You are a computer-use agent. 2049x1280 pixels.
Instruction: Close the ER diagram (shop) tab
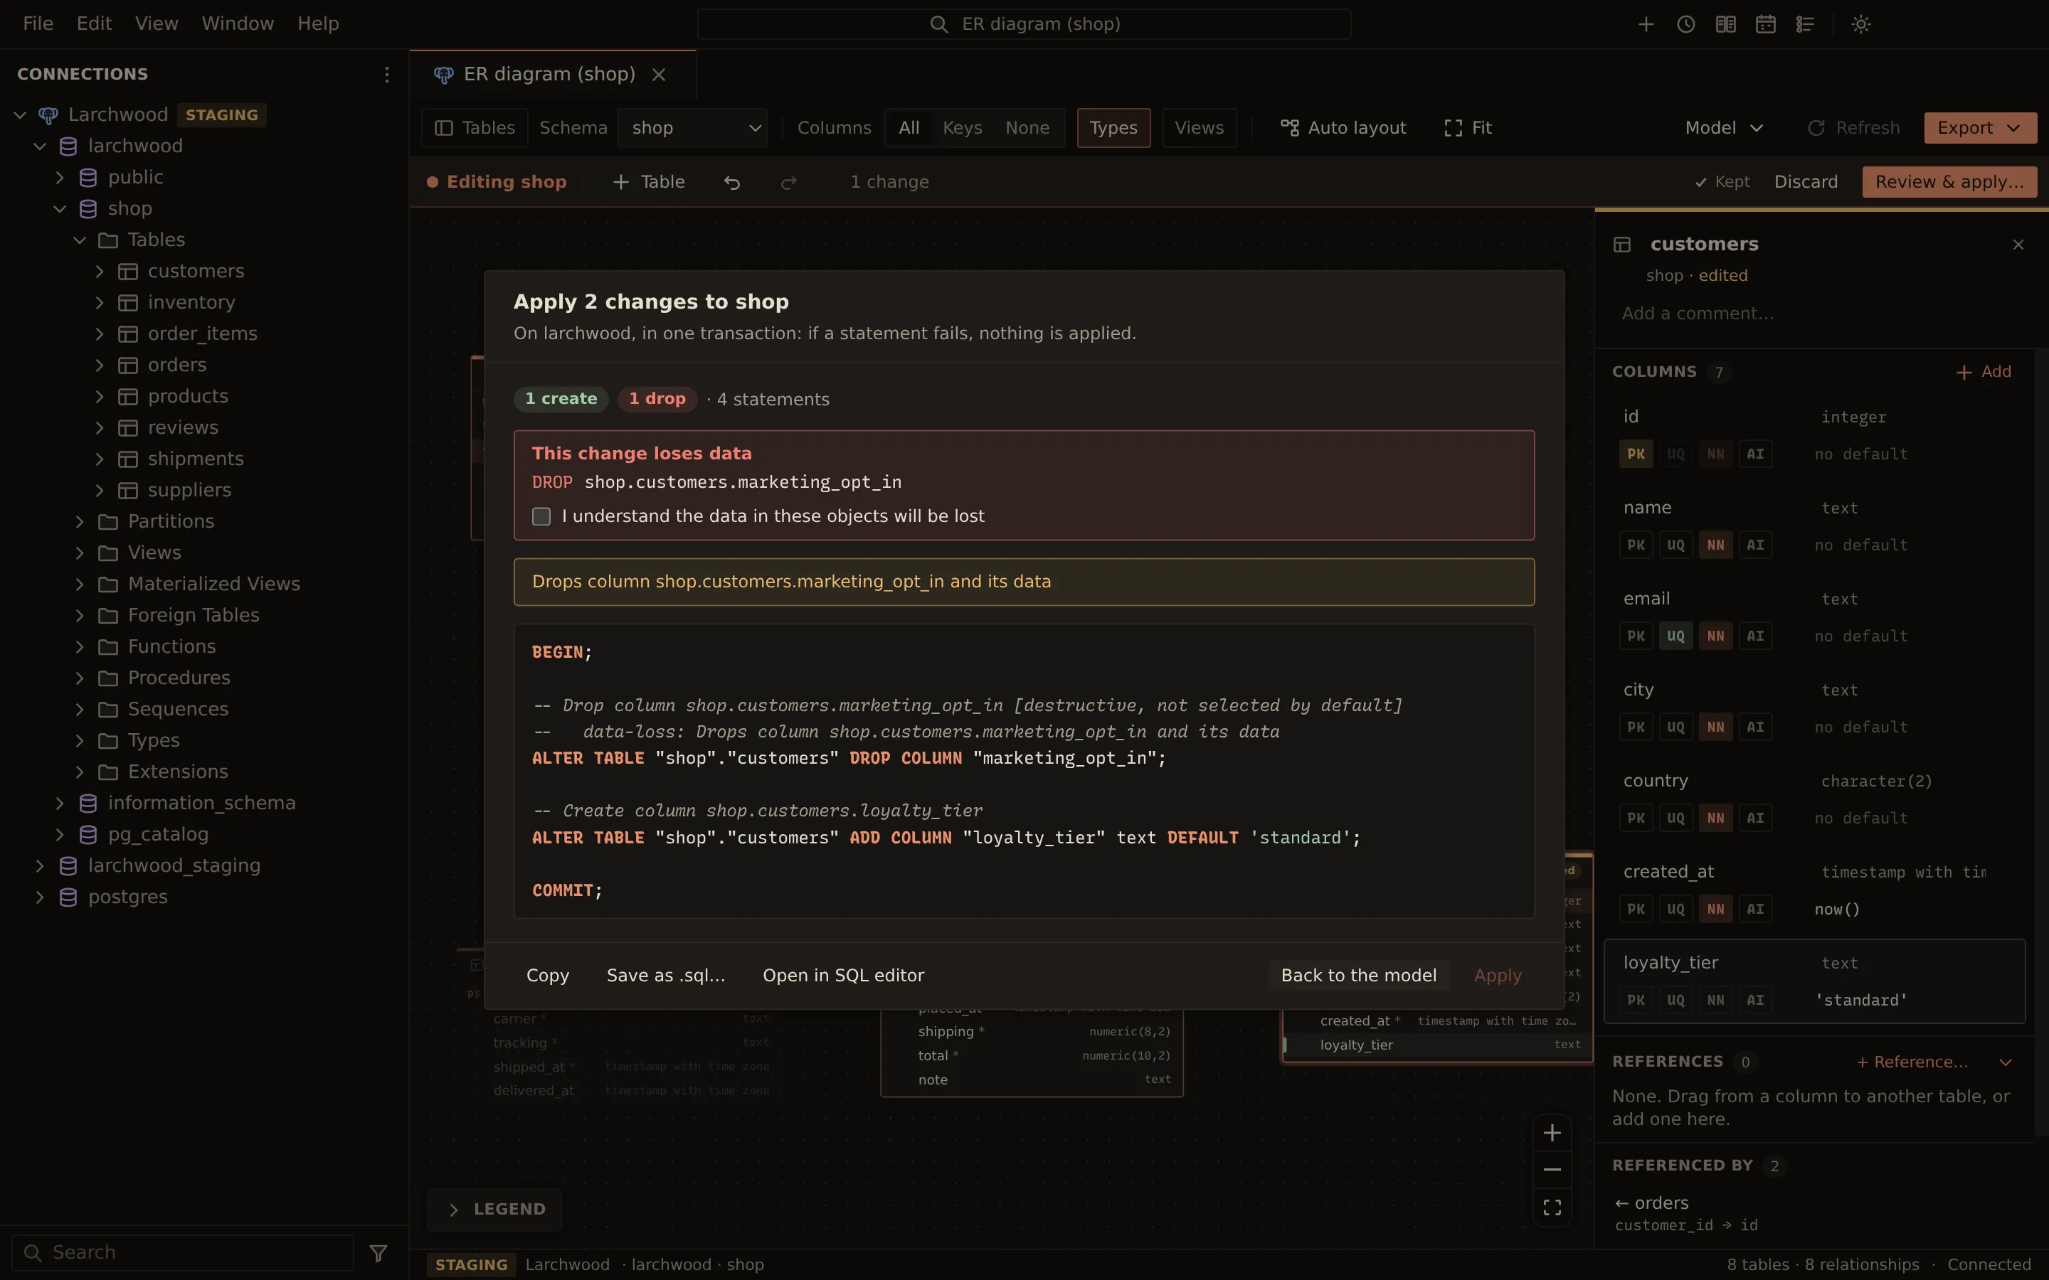tap(659, 75)
